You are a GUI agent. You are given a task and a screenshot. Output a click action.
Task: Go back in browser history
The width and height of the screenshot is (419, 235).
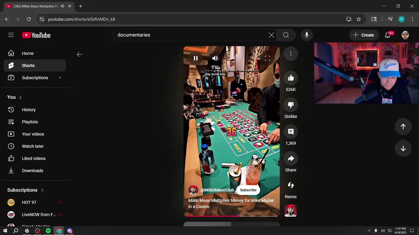(x=7, y=19)
